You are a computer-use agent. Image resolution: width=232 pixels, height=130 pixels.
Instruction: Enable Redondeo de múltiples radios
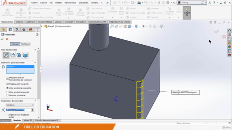(x=7, y=116)
